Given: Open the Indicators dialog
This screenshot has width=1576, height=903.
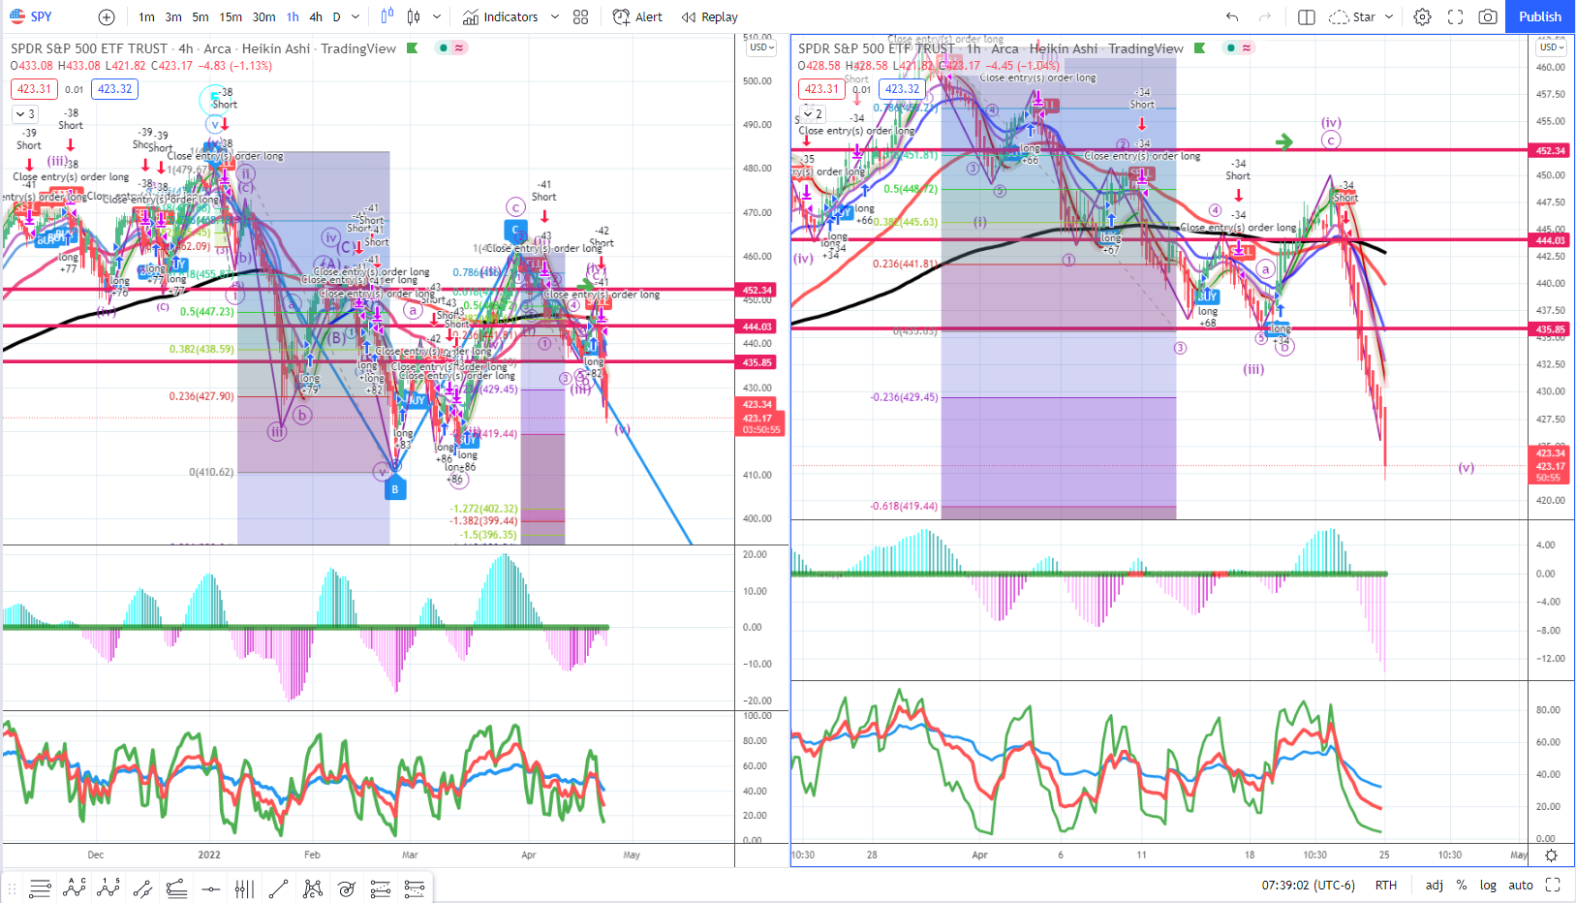Looking at the screenshot, I should [x=501, y=16].
